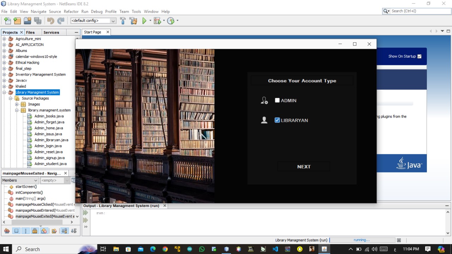Screen dimensions: 452x254
Task: Click the running progress bar in status bar
Action: (362, 240)
